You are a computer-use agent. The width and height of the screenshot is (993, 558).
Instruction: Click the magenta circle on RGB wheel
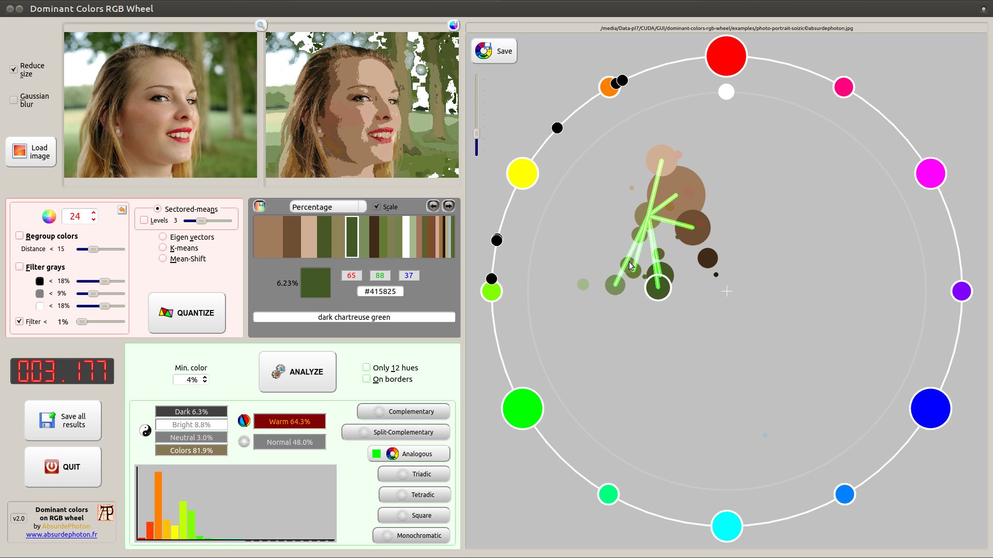pos(930,173)
